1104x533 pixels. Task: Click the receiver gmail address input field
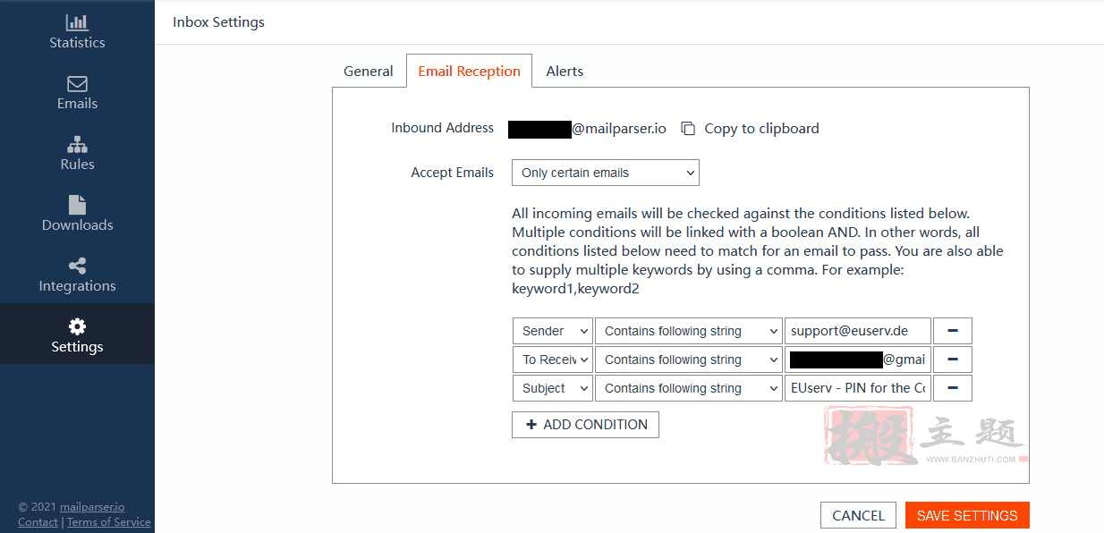pos(858,360)
